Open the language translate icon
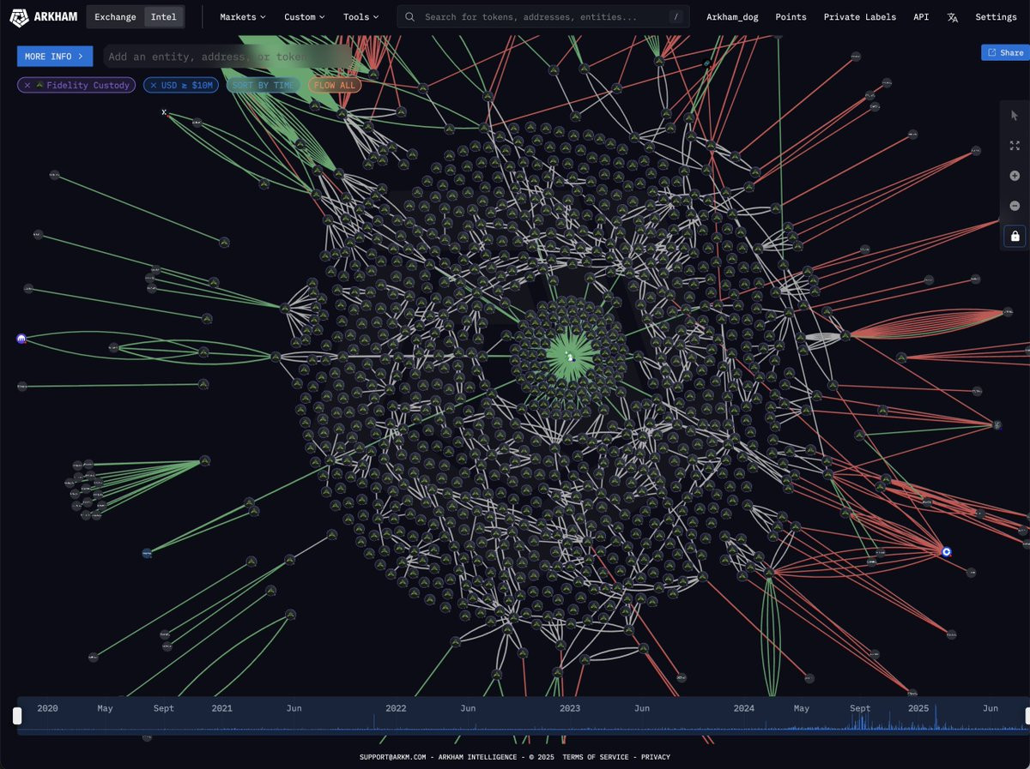The height and width of the screenshot is (769, 1030). 953,17
